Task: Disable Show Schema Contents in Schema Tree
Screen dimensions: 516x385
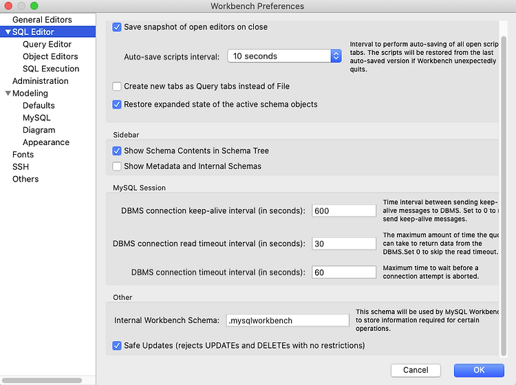Action: click(117, 151)
